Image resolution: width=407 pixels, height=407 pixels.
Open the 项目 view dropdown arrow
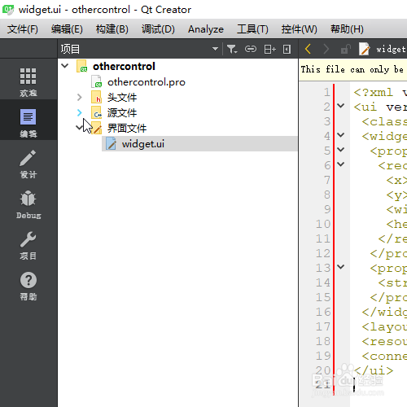tap(215, 49)
